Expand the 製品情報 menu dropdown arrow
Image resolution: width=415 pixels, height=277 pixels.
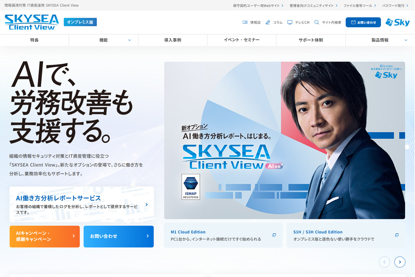(406, 40)
